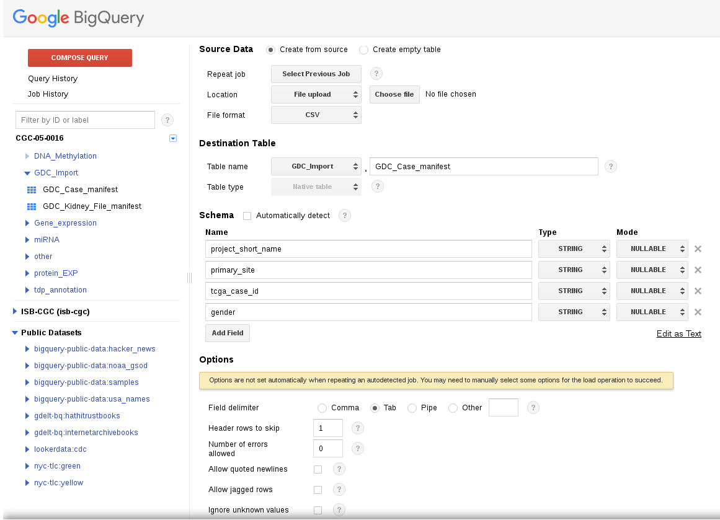Viewport: 720px width, 520px height.
Task: Remove gender field row
Action: 698,312
